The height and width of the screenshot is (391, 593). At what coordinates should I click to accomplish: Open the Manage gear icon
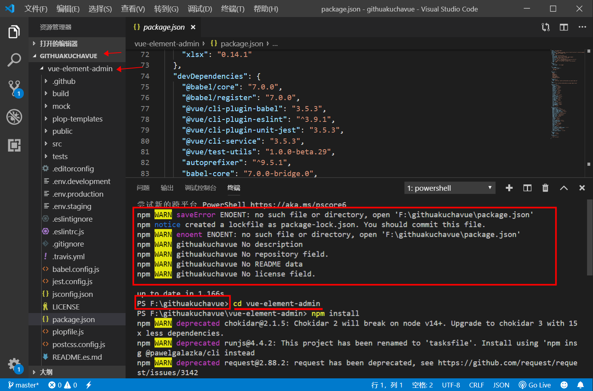[x=15, y=365]
